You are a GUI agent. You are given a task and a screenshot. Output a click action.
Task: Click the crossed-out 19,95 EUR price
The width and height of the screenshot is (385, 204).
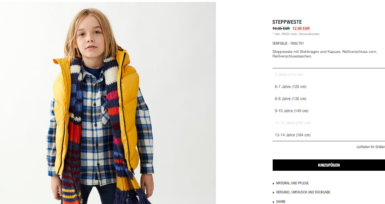click(x=281, y=28)
